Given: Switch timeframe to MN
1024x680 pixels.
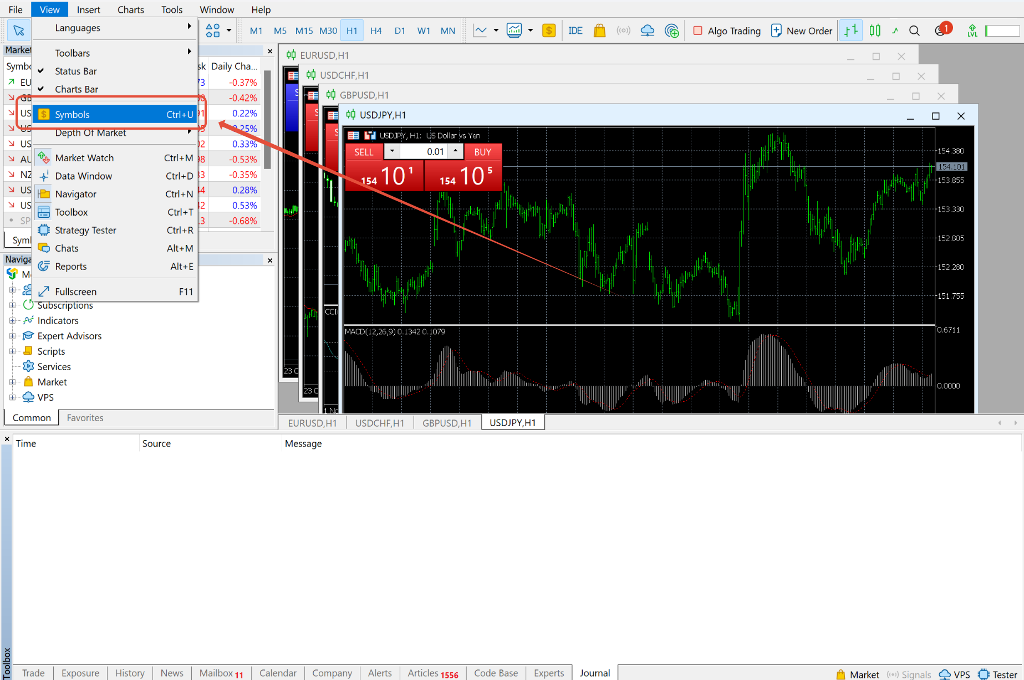Looking at the screenshot, I should [448, 30].
